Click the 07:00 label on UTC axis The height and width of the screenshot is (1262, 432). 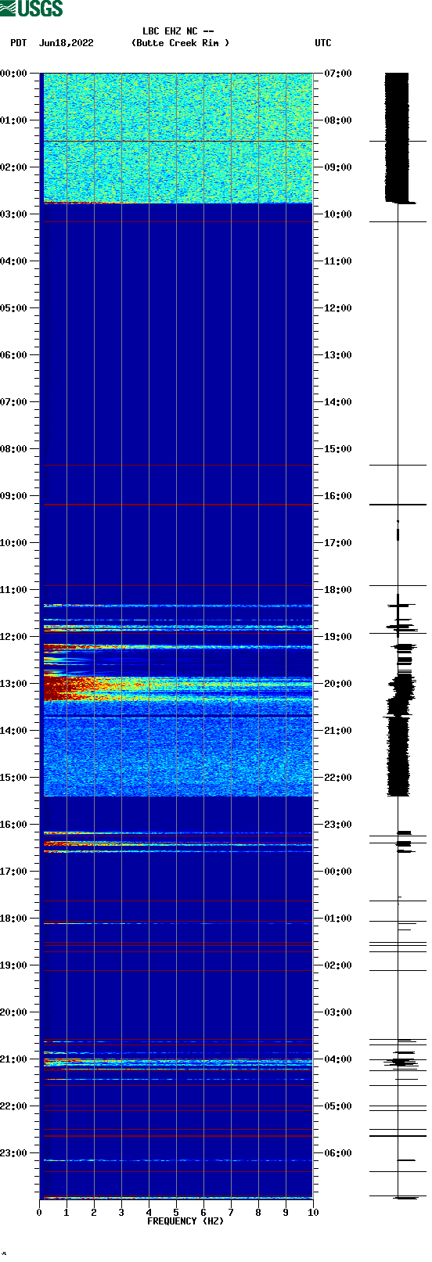click(x=339, y=74)
